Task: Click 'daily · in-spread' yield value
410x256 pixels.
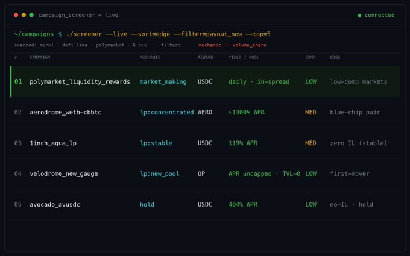Action: (x=259, y=82)
